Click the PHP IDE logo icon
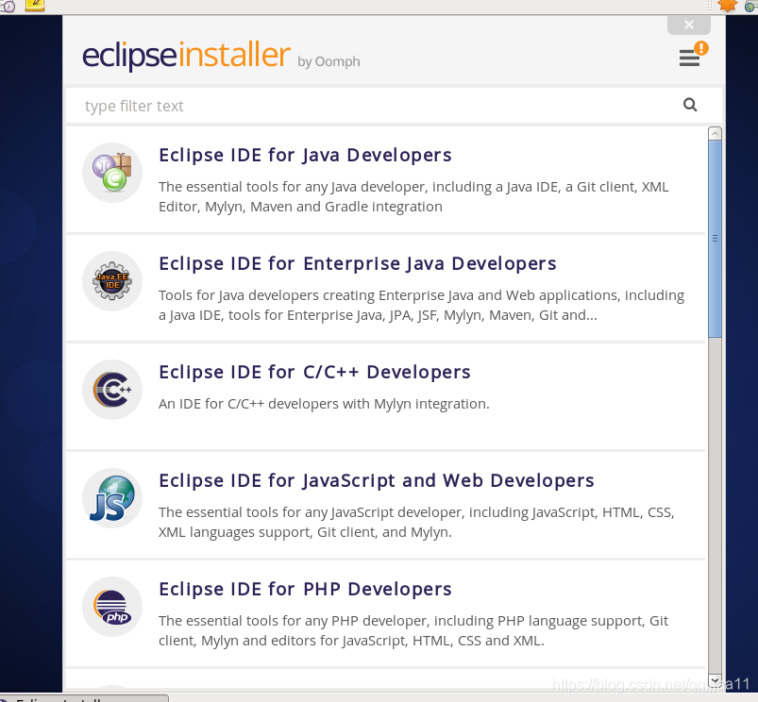Image resolution: width=758 pixels, height=702 pixels. (x=111, y=606)
